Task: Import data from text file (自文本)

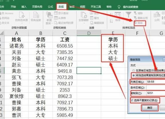Action: (x=5, y=23)
